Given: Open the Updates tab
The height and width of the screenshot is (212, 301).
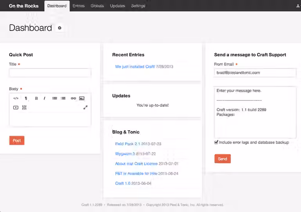Looking at the screenshot, I should coord(118,6).
